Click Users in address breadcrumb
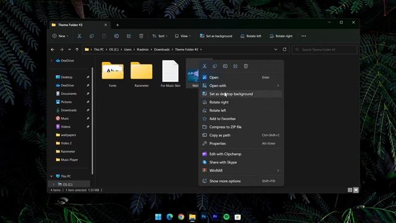396x223 pixels. click(x=128, y=50)
